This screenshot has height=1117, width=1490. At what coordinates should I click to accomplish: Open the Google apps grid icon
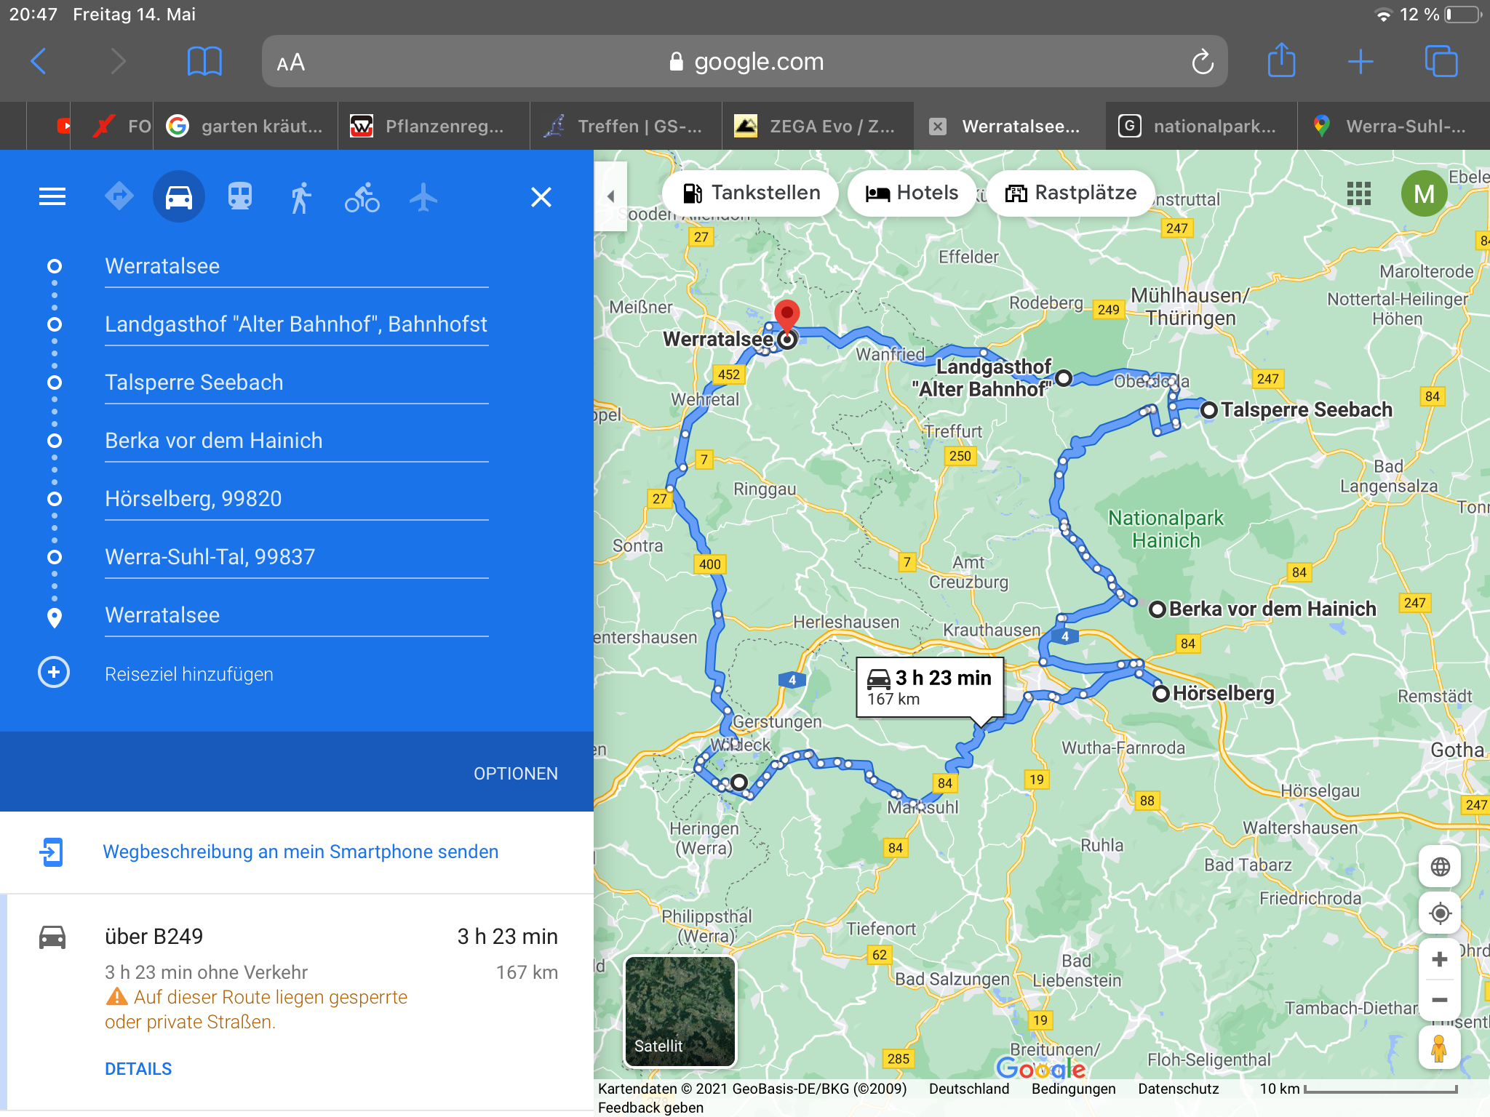(1358, 193)
